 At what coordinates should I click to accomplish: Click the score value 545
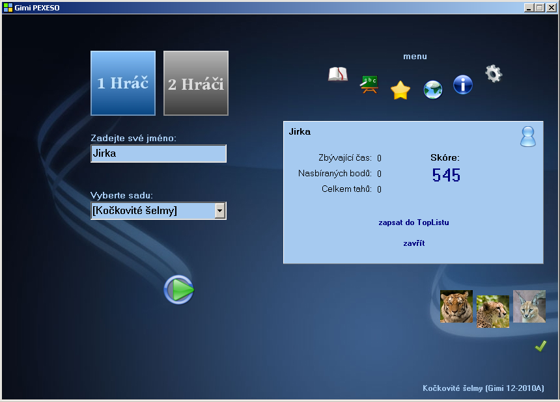coord(446,175)
